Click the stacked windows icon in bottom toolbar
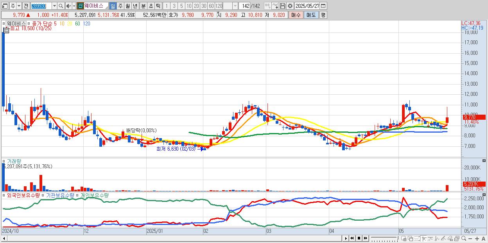 click(411, 238)
